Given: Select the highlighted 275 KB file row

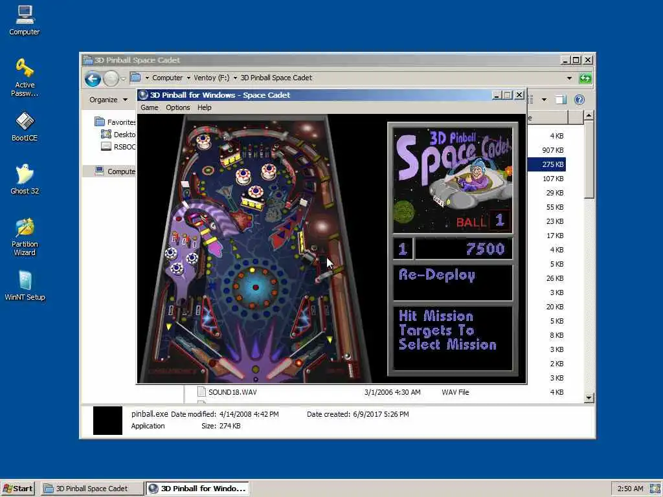Looking at the screenshot, I should click(x=546, y=164).
